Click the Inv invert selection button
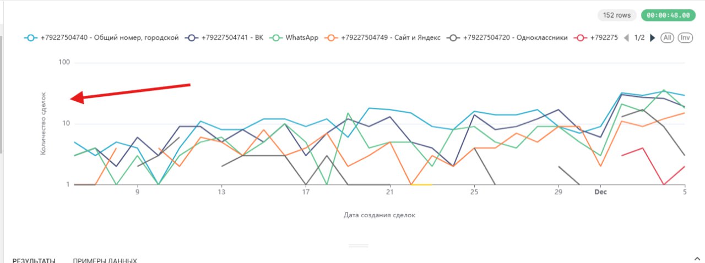Image resolution: width=705 pixels, height=263 pixels. tap(685, 37)
